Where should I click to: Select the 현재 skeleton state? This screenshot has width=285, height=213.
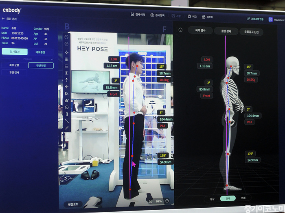pyautogui.click(x=228, y=198)
